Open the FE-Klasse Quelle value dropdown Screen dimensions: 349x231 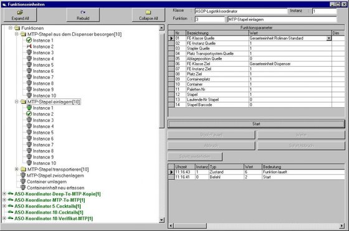pyautogui.click(x=329, y=38)
